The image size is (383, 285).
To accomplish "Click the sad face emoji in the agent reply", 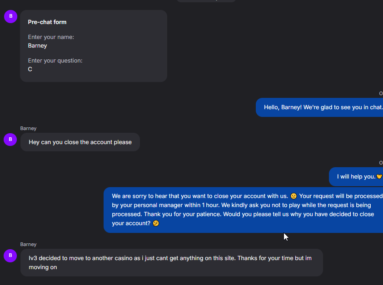I will 293,196.
